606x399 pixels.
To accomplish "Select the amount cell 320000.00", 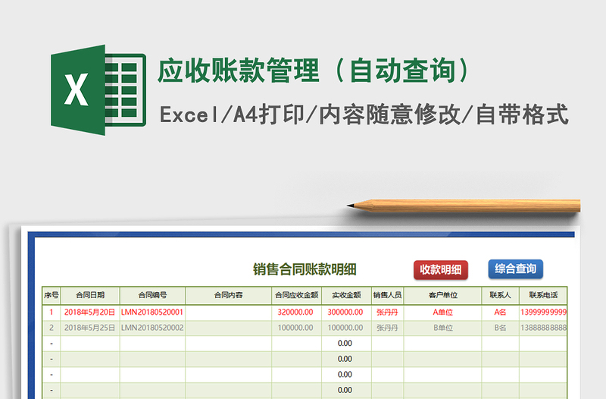I will point(295,313).
